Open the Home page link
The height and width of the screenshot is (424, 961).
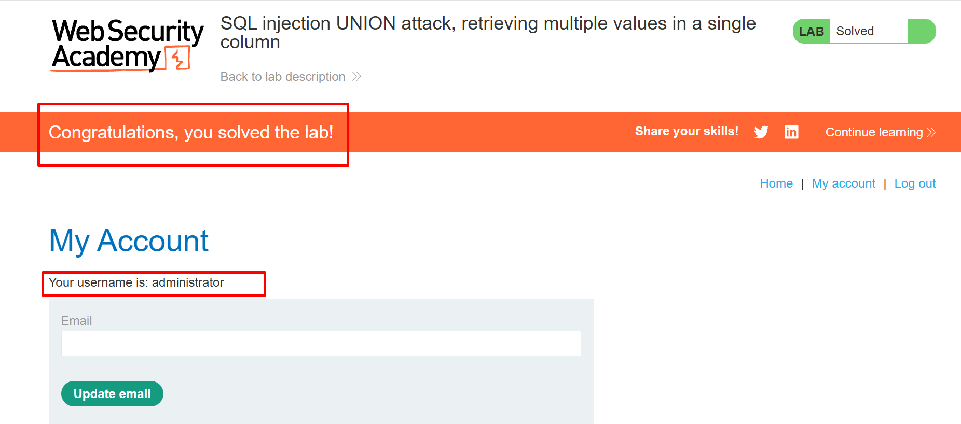click(776, 183)
